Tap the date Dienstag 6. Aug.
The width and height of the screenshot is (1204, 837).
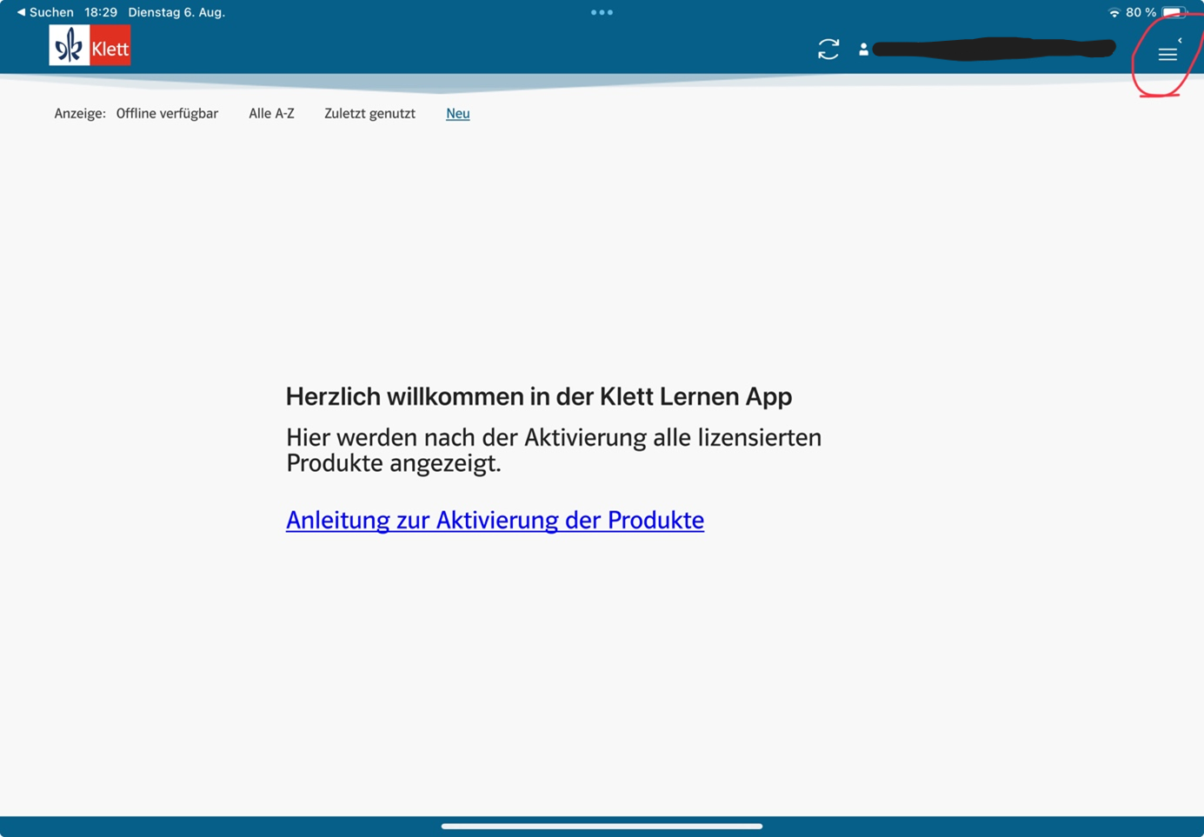176,12
